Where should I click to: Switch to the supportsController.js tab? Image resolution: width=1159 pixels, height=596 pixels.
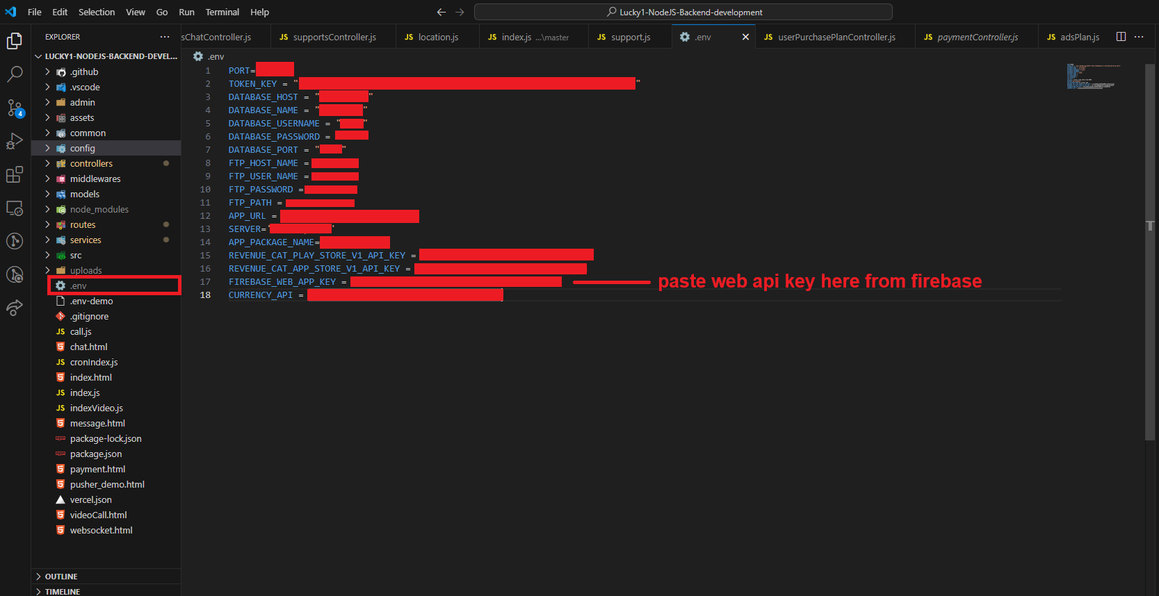[334, 37]
